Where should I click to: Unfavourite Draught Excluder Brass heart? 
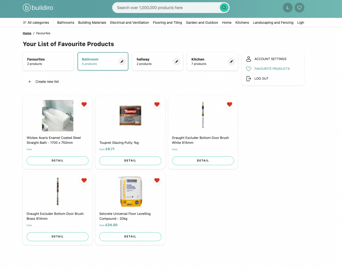pos(84,180)
